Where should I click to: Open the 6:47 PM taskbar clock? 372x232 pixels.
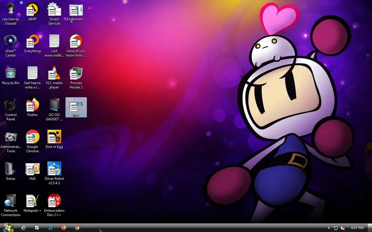pyautogui.click(x=357, y=228)
